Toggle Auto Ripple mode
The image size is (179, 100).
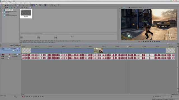pyautogui.click(x=36, y=5)
